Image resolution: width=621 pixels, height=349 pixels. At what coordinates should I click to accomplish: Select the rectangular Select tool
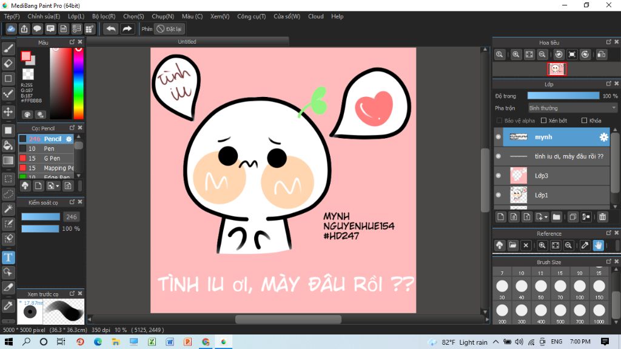click(x=8, y=179)
